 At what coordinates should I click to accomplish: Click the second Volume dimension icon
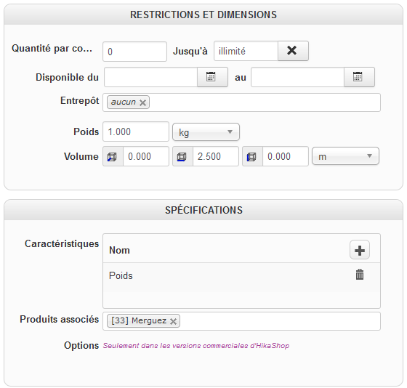182,156
